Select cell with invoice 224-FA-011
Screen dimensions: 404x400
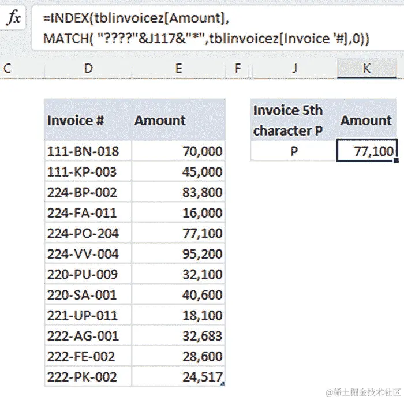coord(88,212)
